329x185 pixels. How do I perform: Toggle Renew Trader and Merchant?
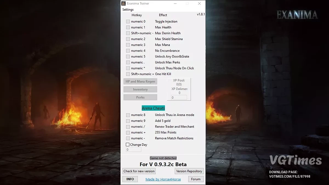pos(128,126)
